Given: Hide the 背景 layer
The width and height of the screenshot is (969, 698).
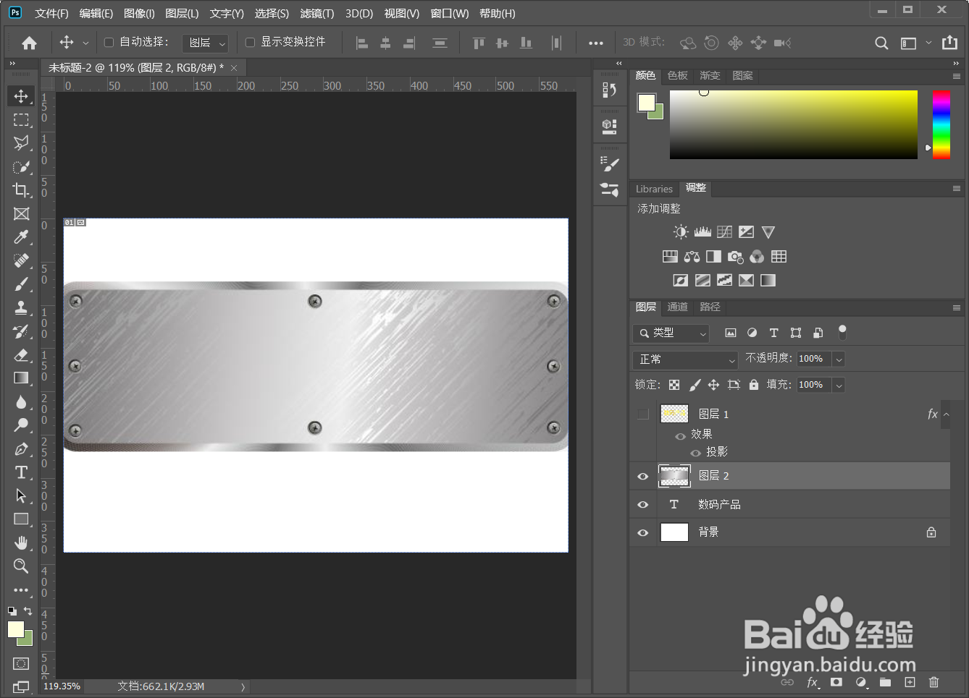Looking at the screenshot, I should pyautogui.click(x=643, y=533).
